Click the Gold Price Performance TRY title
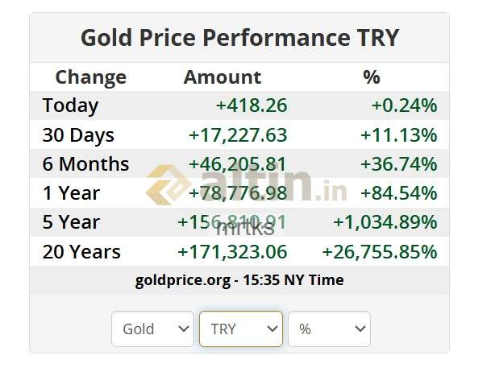The image size is (491, 368). click(x=239, y=38)
